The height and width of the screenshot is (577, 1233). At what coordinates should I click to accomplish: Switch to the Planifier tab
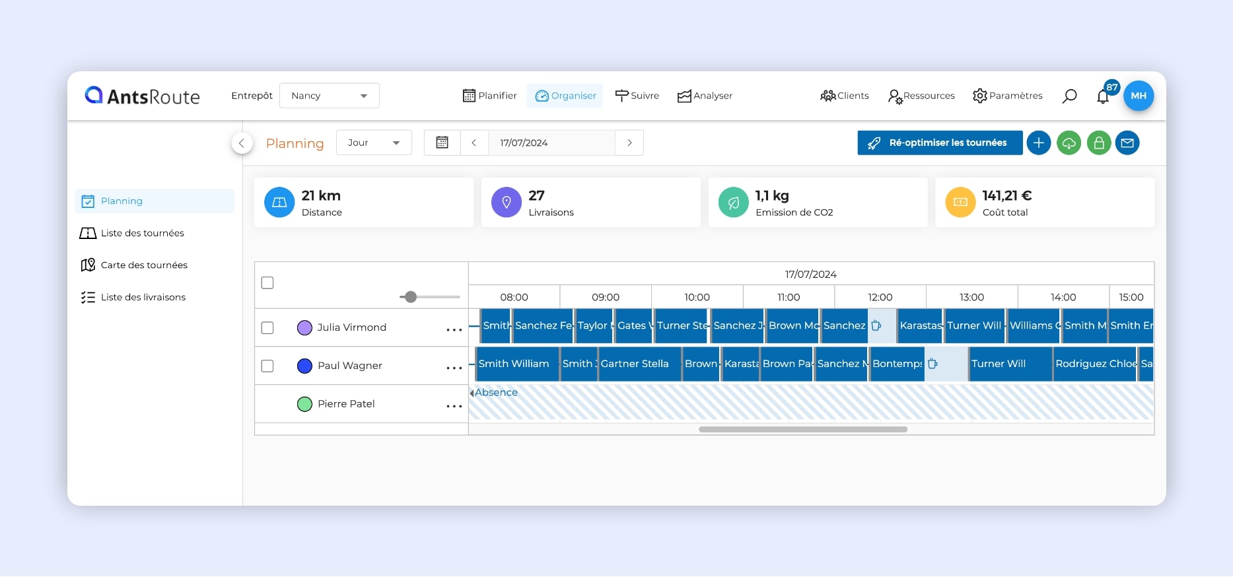click(x=490, y=96)
